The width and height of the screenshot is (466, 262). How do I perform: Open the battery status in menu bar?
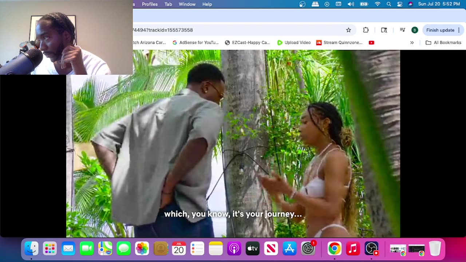click(x=364, y=4)
